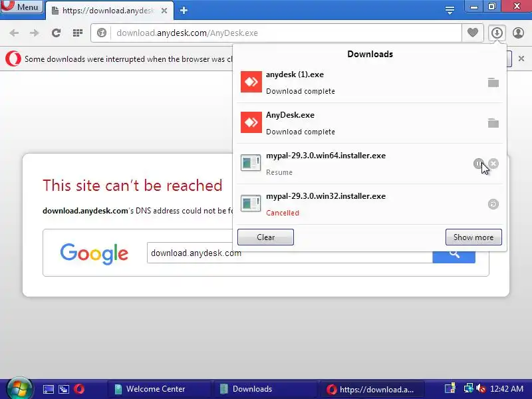
Task: Open anydesk (1).exe download entry
Action: tap(370, 82)
